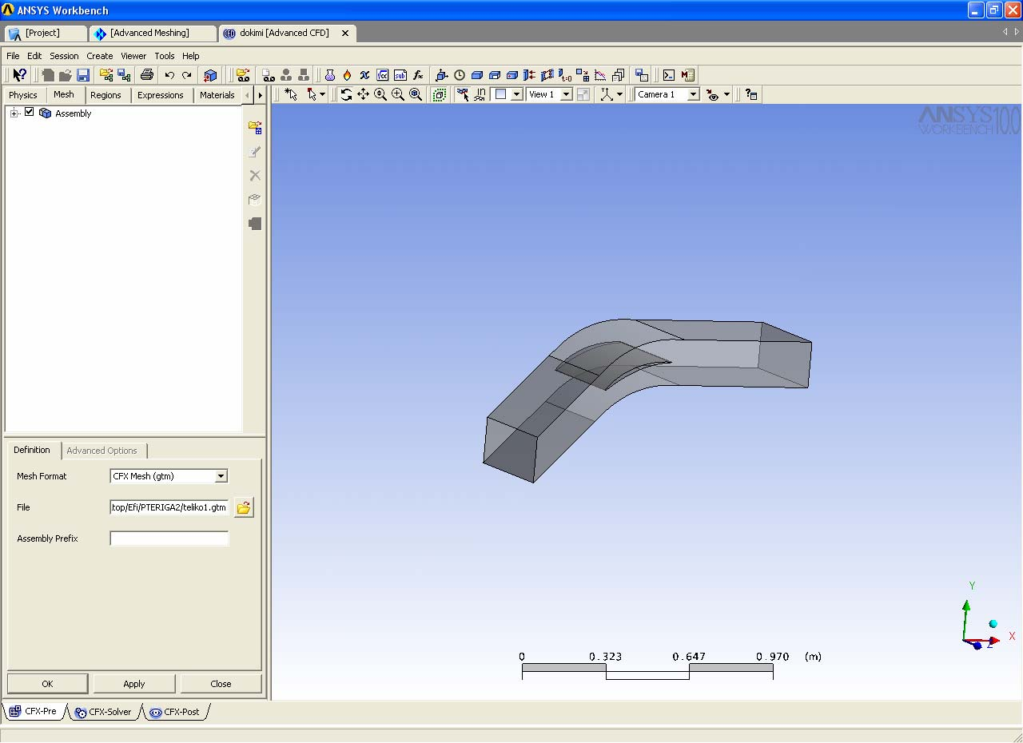Open the Session menu
1023x743 pixels.
coord(64,56)
